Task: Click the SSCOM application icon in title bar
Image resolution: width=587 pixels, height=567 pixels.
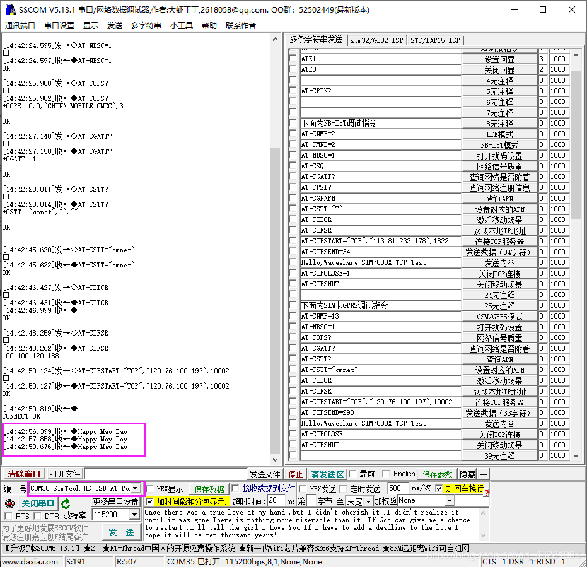Action: (x=11, y=9)
